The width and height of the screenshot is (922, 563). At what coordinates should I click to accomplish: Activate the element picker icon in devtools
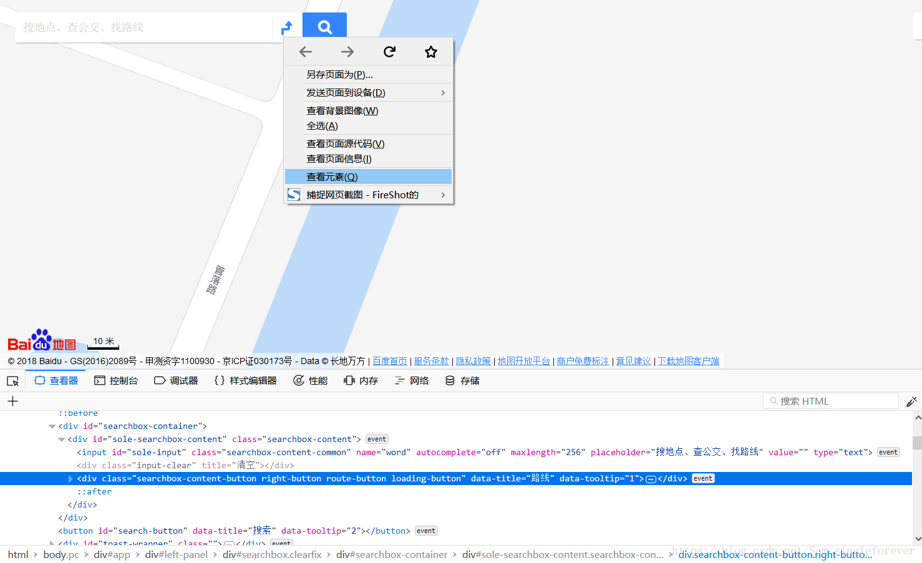click(12, 381)
